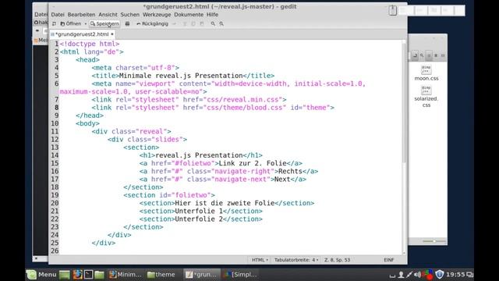
Task: Close the grundgeruest2.html tab
Action: [x=112, y=34]
